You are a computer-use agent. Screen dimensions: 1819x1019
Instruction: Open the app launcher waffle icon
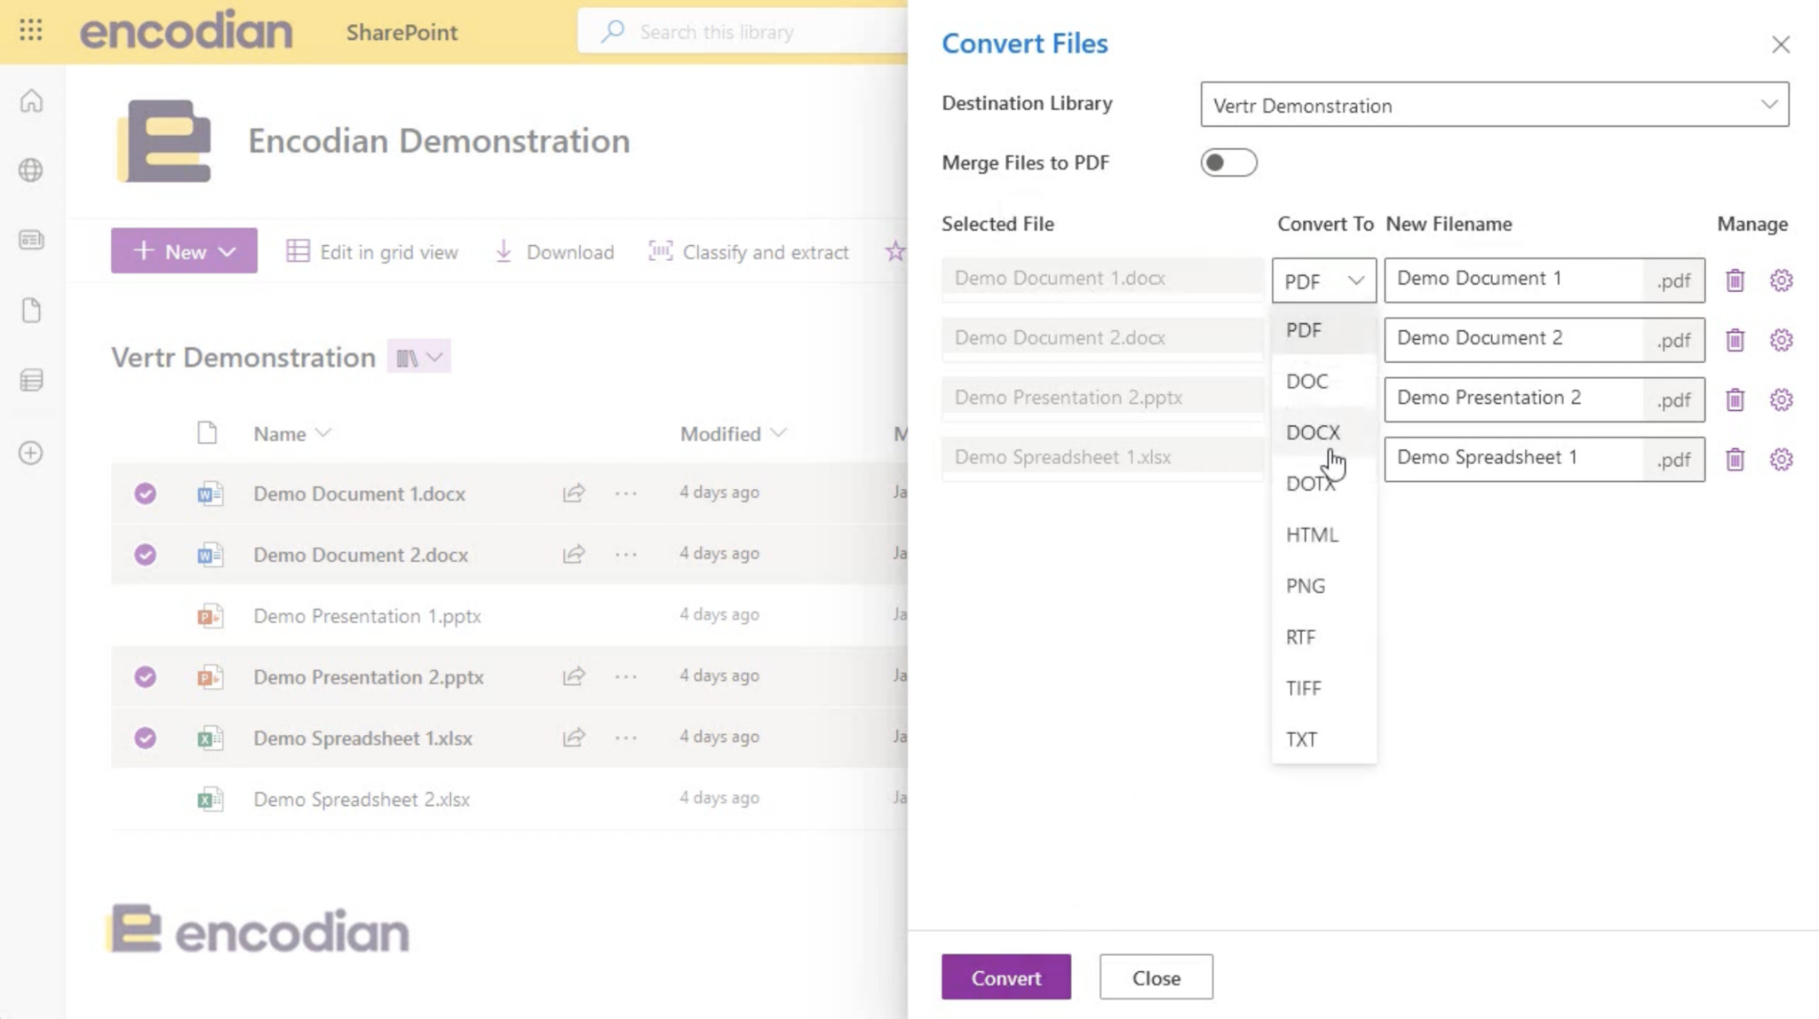[x=31, y=31]
